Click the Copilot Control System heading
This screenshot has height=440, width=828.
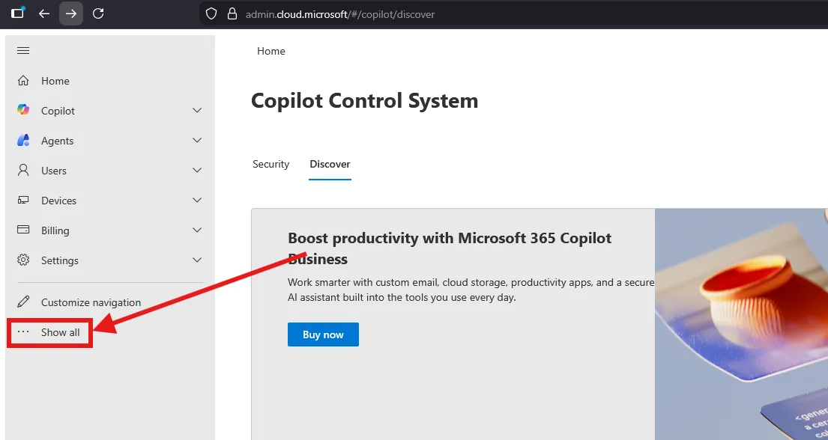click(x=364, y=101)
